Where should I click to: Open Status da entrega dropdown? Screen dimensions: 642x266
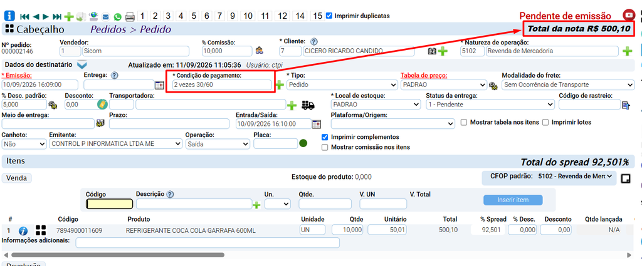(490, 104)
